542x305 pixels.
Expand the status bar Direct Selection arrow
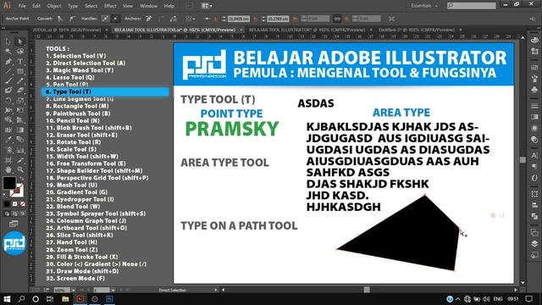215,290
